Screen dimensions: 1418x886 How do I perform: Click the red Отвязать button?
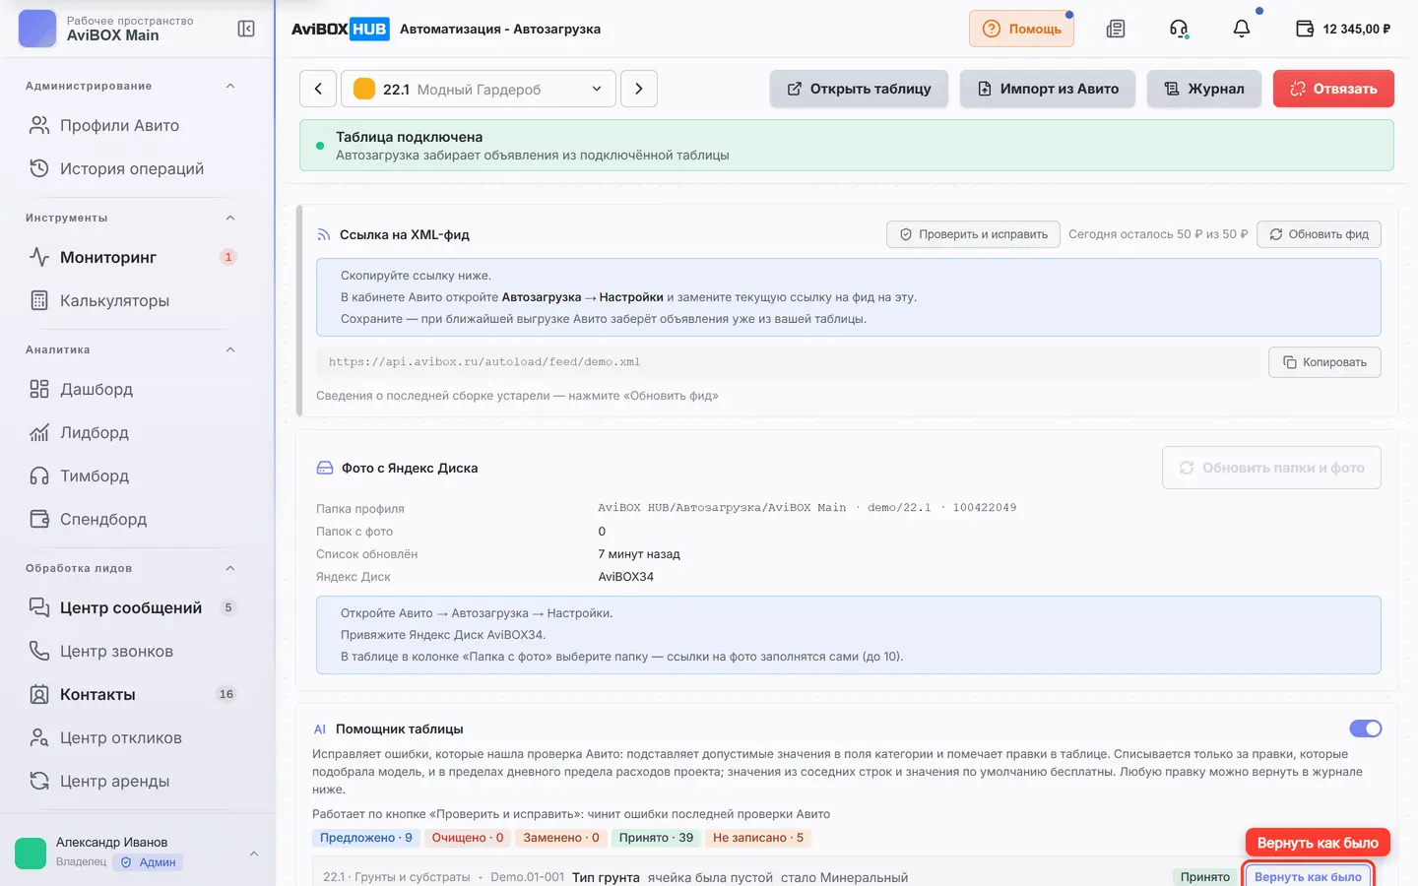coord(1333,89)
